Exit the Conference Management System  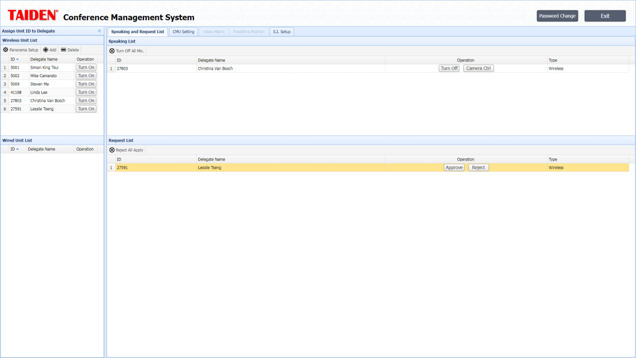[605, 16]
